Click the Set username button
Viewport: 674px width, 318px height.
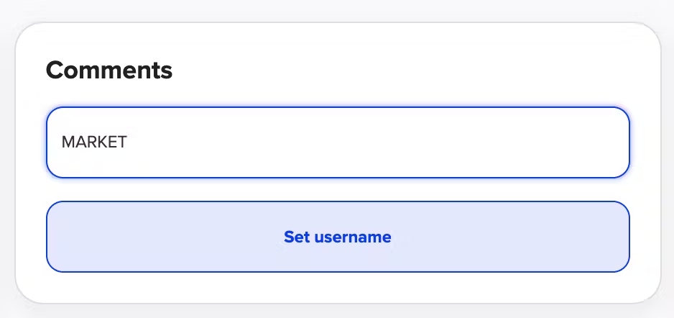pos(338,237)
